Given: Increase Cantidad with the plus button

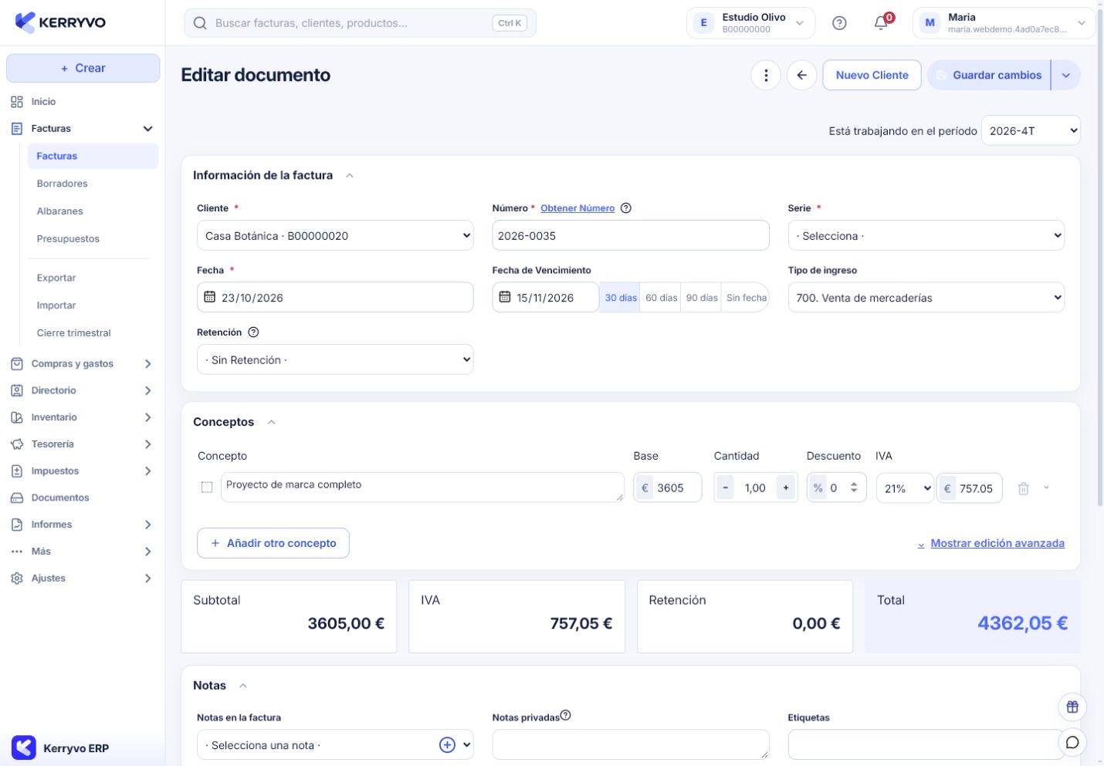Looking at the screenshot, I should 786,488.
